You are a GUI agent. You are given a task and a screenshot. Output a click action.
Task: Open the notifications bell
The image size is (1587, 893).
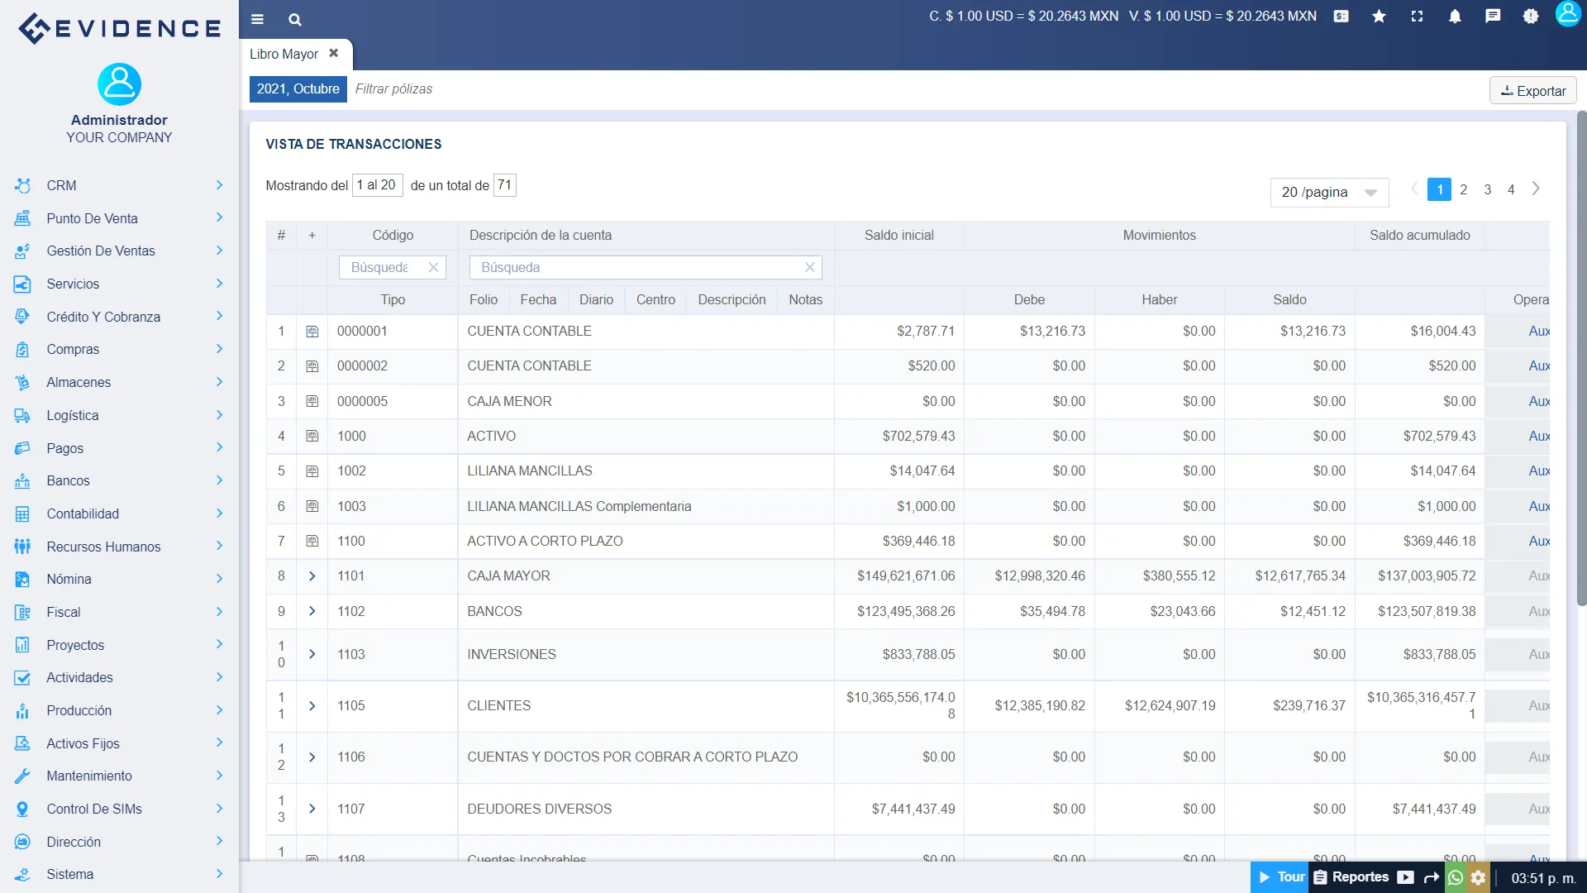point(1455,16)
